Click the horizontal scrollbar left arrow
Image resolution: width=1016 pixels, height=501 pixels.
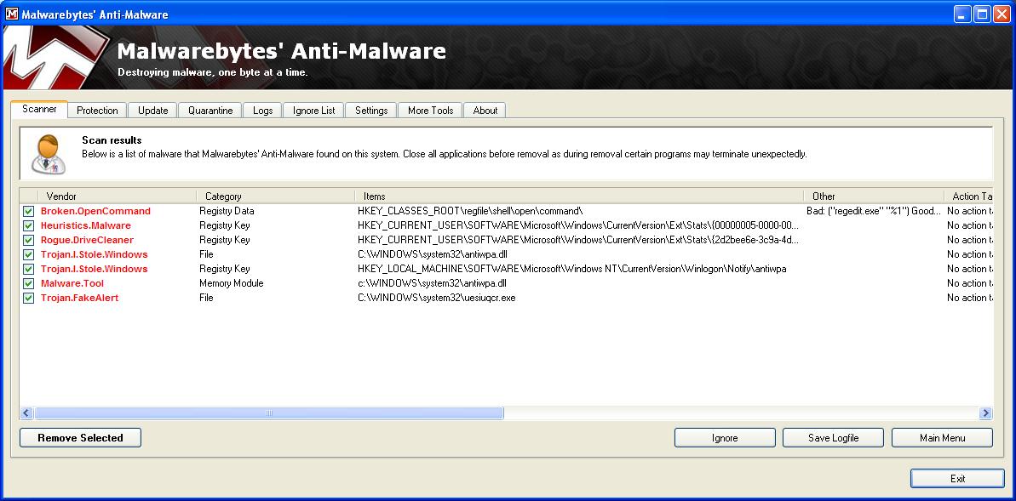26,413
